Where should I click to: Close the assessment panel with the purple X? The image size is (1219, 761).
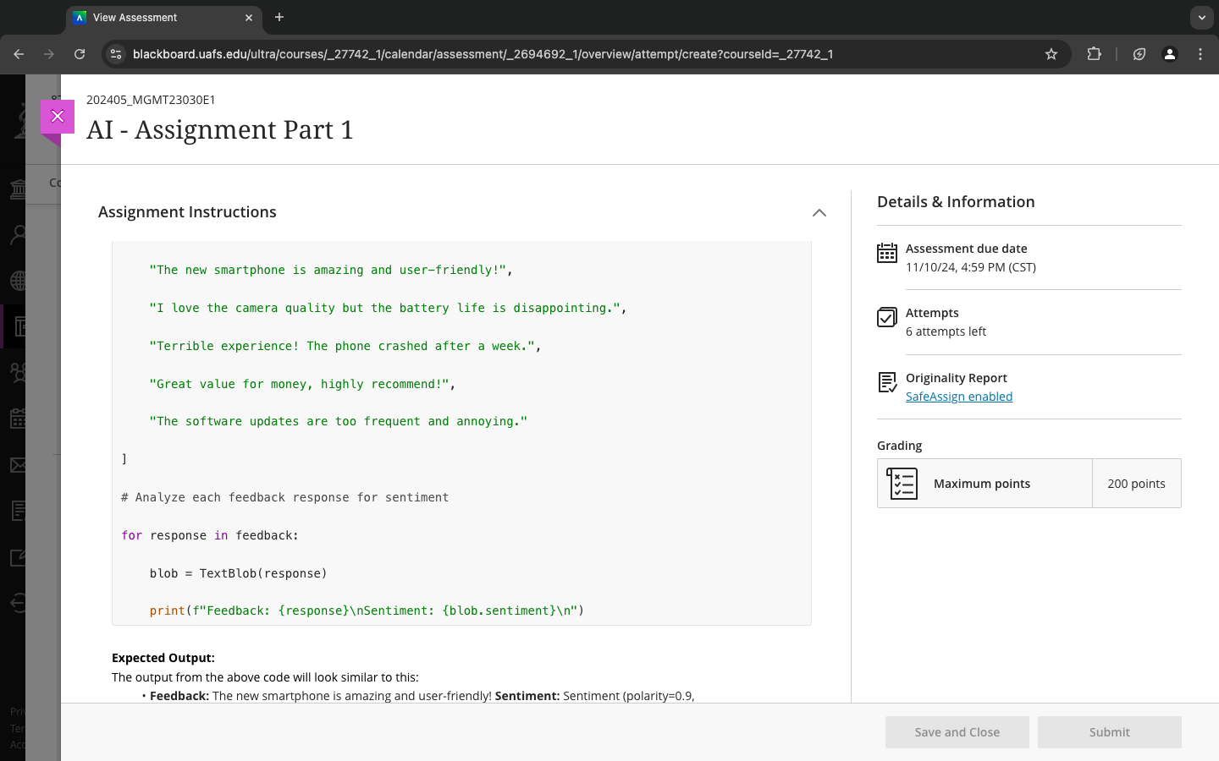[58, 117]
